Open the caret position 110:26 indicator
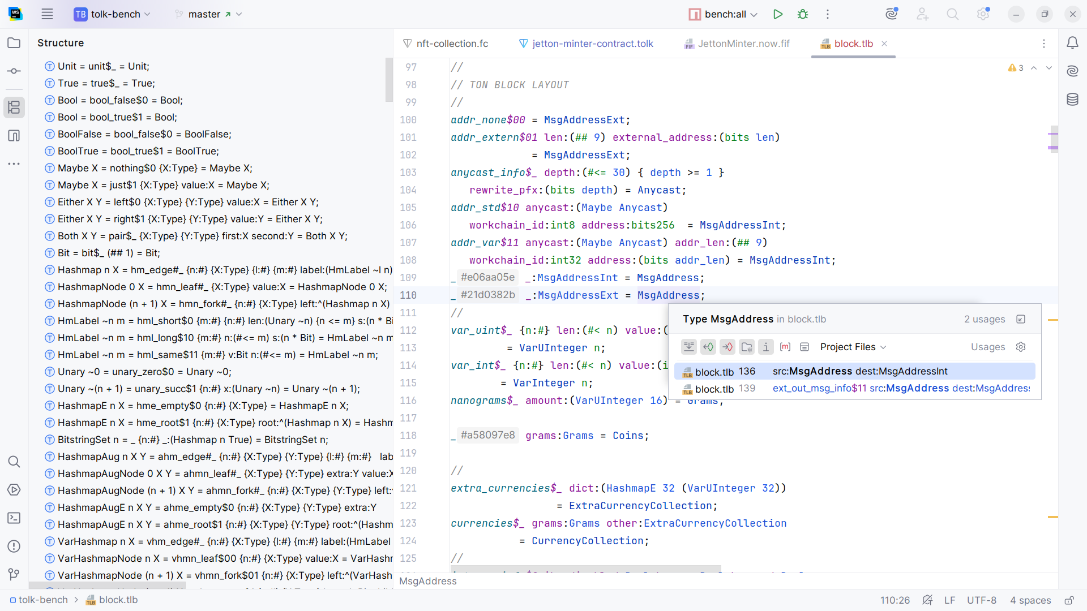Screen dimensions: 1087x611 (x=895, y=600)
